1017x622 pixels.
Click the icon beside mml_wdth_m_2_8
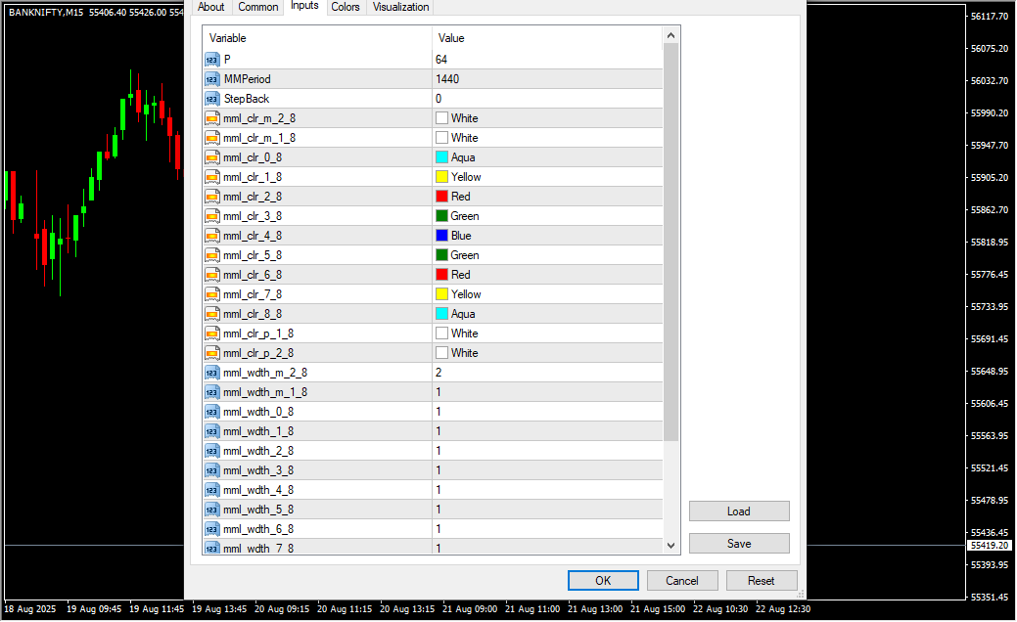211,373
